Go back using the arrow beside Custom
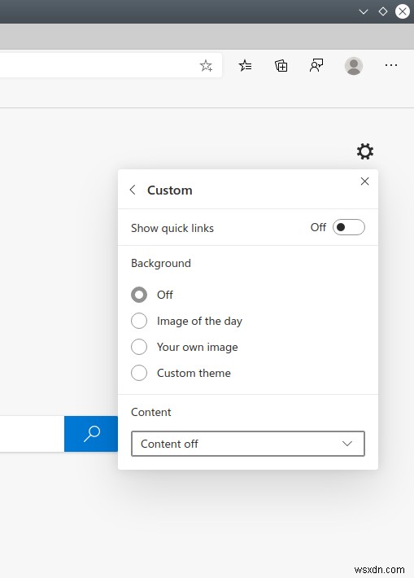The image size is (414, 578). 133,190
